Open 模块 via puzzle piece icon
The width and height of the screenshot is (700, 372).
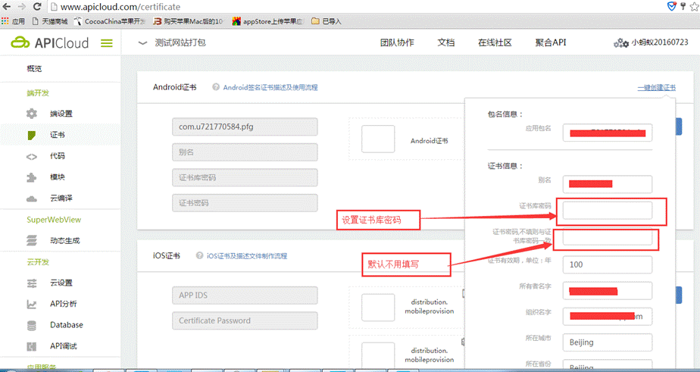[x=32, y=177]
